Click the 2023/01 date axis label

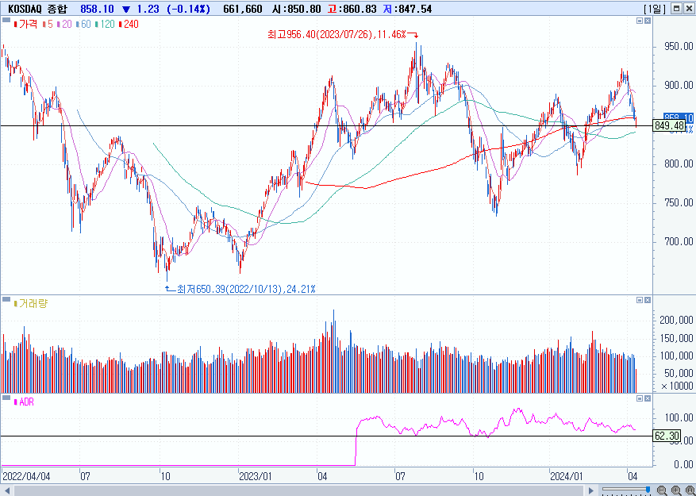click(256, 477)
